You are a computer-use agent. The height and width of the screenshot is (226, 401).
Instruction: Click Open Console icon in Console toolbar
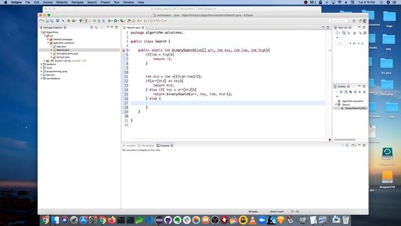click(x=353, y=146)
